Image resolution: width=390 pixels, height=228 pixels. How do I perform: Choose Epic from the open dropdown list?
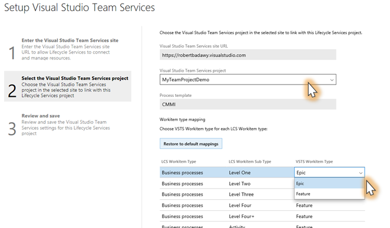(x=329, y=183)
